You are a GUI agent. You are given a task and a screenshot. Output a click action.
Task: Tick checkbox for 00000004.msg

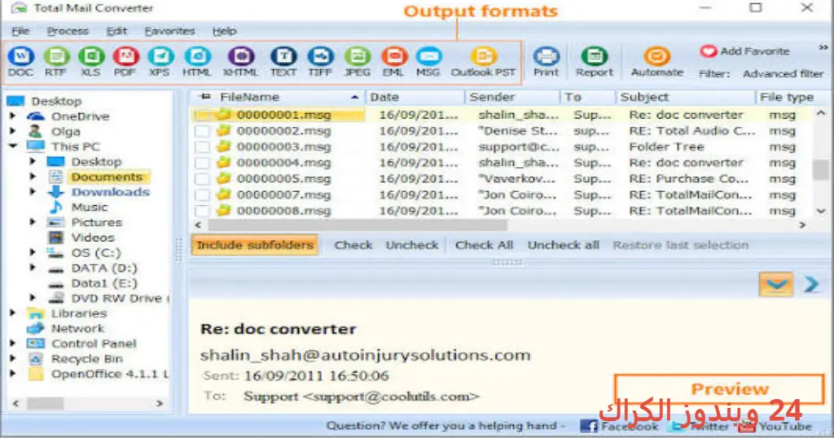tap(202, 163)
